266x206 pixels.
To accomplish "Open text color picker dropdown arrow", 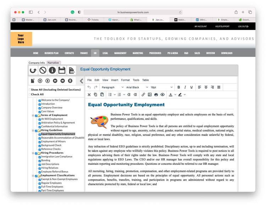I will pos(175,95).
